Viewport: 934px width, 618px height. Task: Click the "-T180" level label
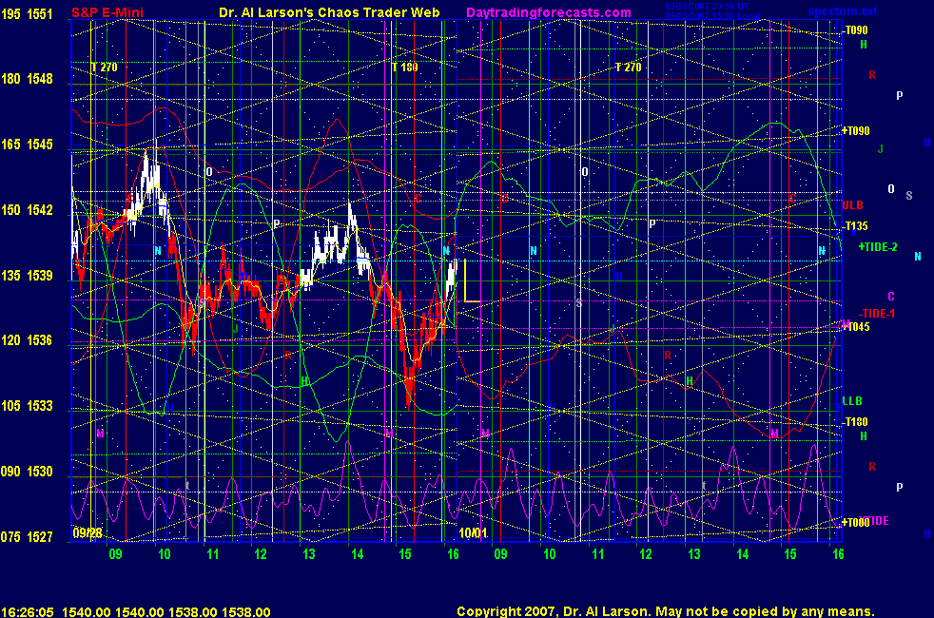point(856,422)
